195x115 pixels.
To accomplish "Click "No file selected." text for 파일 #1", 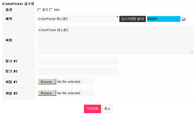I will [69, 82].
